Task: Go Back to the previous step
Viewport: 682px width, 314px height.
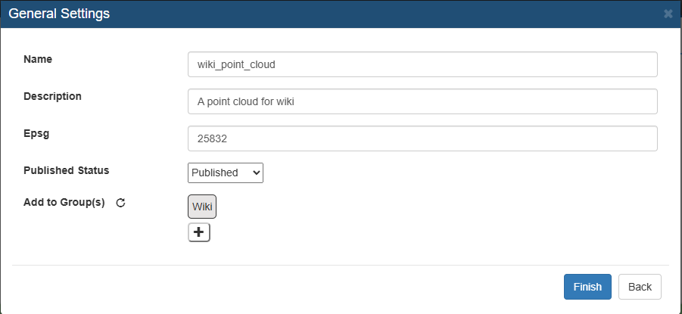Action: 640,287
